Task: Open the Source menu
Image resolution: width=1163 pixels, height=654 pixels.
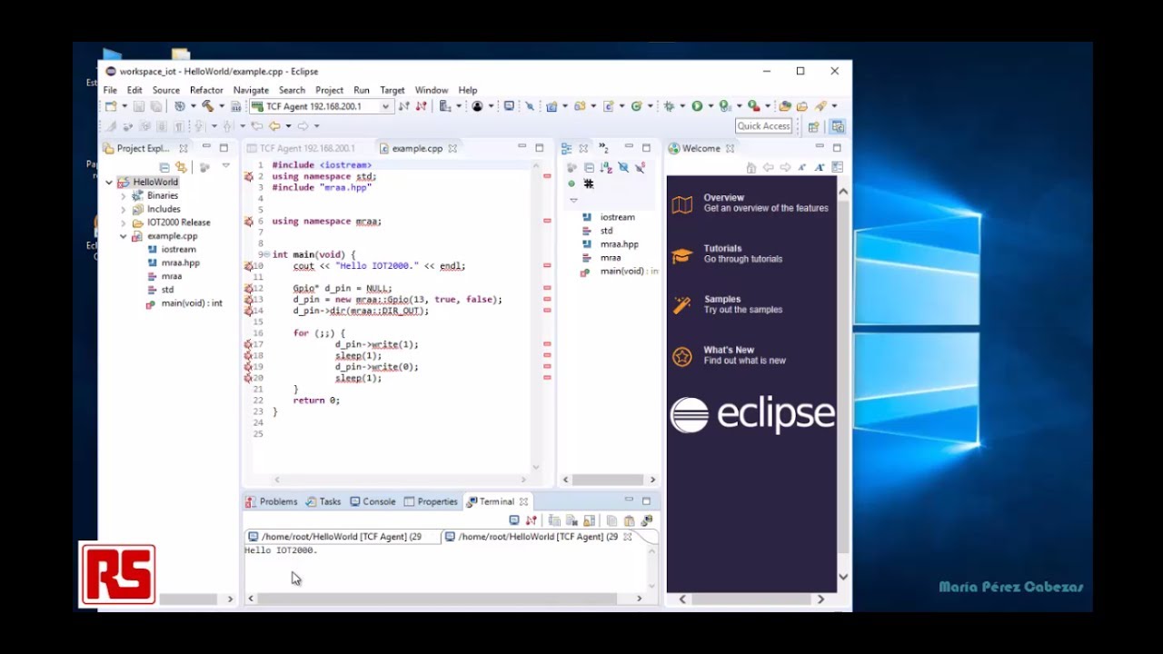Action: pos(166,90)
